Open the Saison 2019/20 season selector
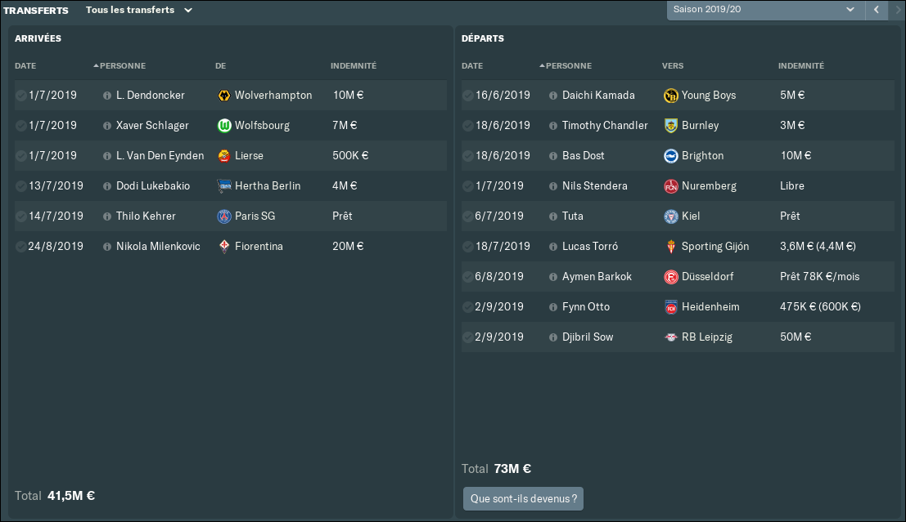906x522 pixels. [765, 10]
